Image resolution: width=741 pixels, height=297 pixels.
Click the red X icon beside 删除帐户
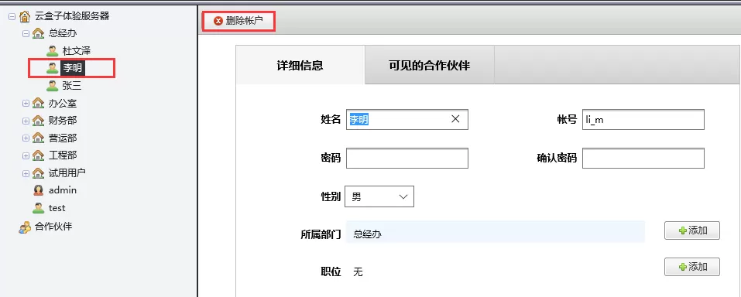[218, 21]
